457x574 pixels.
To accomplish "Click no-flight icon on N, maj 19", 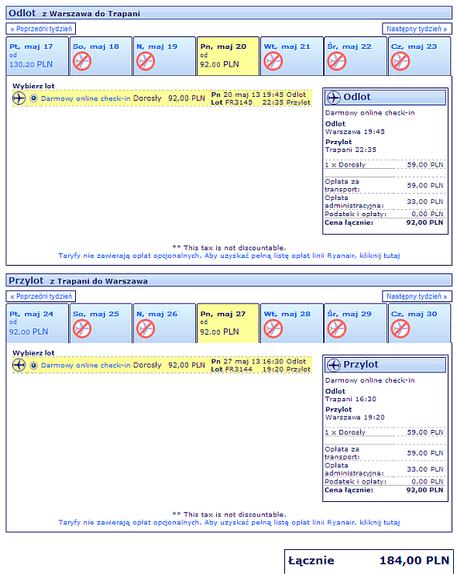I will click(x=146, y=61).
